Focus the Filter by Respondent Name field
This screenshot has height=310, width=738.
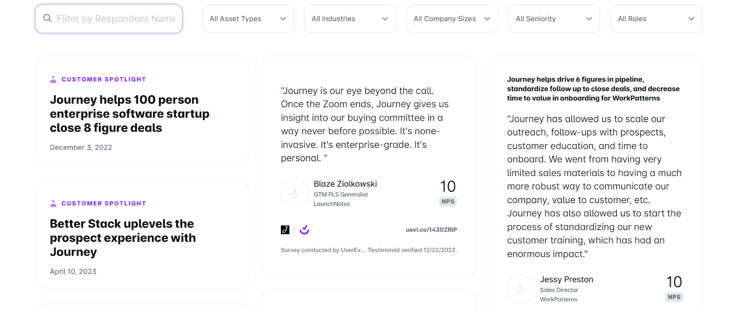(x=116, y=19)
